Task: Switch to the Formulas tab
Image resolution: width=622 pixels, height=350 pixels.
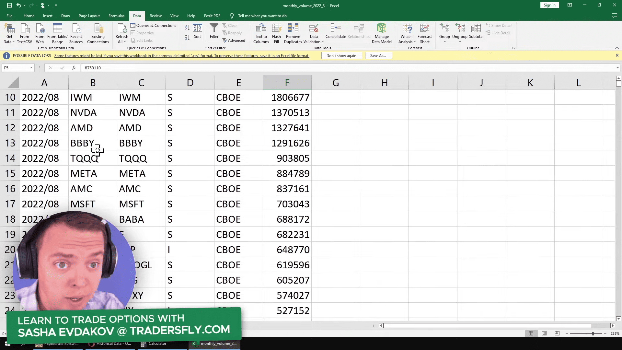Action: coord(116,16)
